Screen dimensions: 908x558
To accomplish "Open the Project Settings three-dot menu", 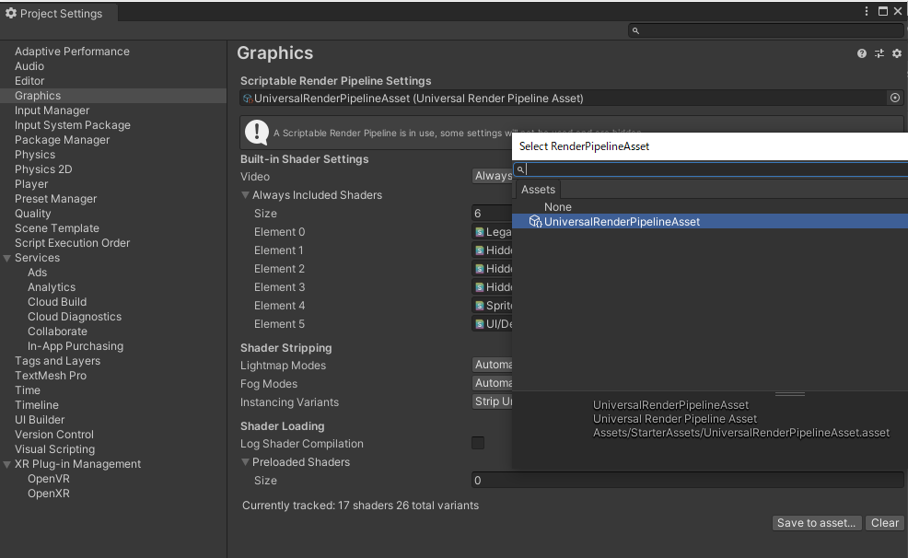I will [867, 12].
